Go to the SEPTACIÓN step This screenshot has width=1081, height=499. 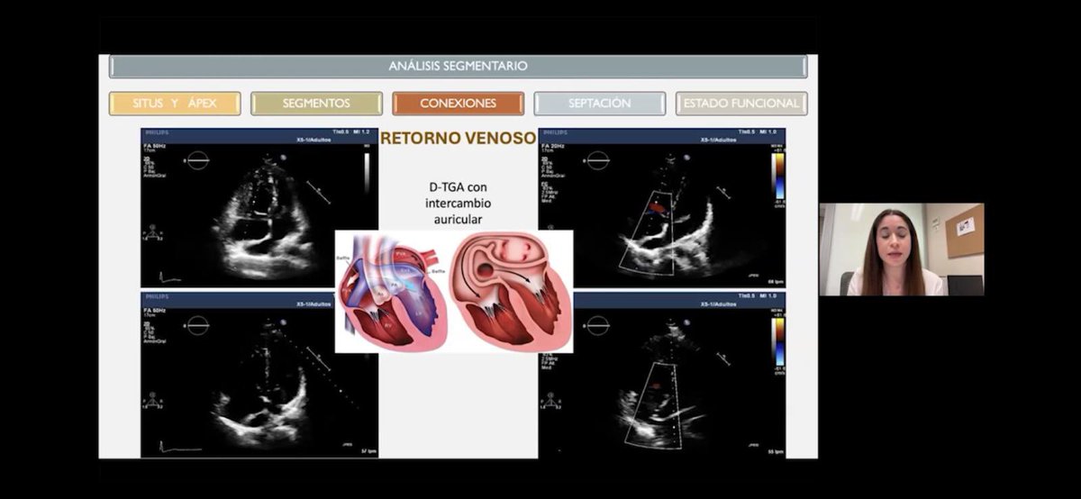coord(599,104)
